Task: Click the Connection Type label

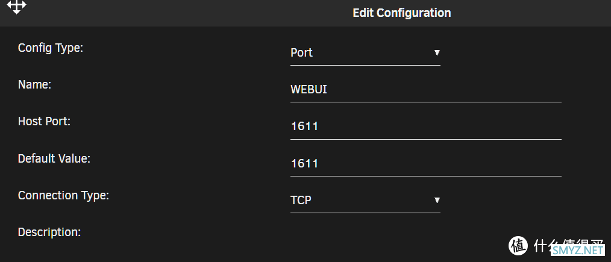Action: [63, 195]
